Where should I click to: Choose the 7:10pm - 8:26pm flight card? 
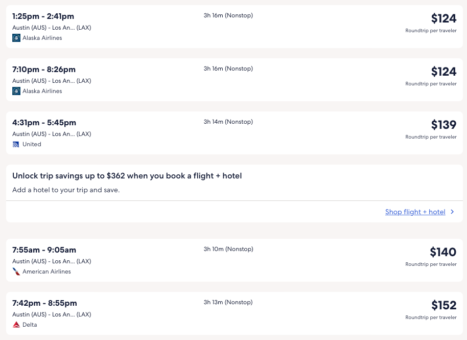point(44,70)
